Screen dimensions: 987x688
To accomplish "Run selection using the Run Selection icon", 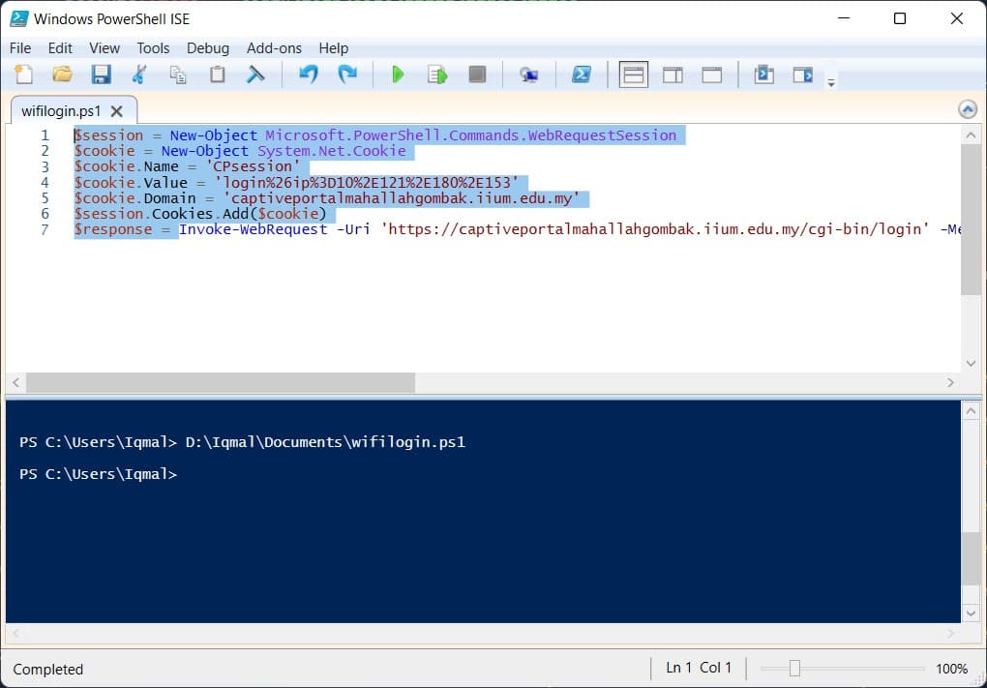I will [x=437, y=75].
